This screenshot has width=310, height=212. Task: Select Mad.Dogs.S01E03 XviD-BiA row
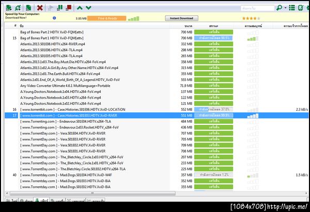click(x=157, y=181)
